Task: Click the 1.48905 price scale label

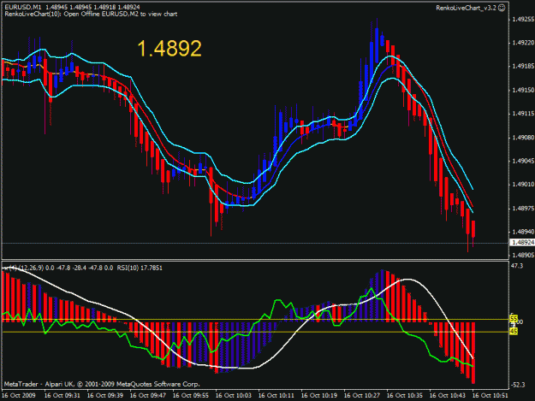Action: [523, 255]
